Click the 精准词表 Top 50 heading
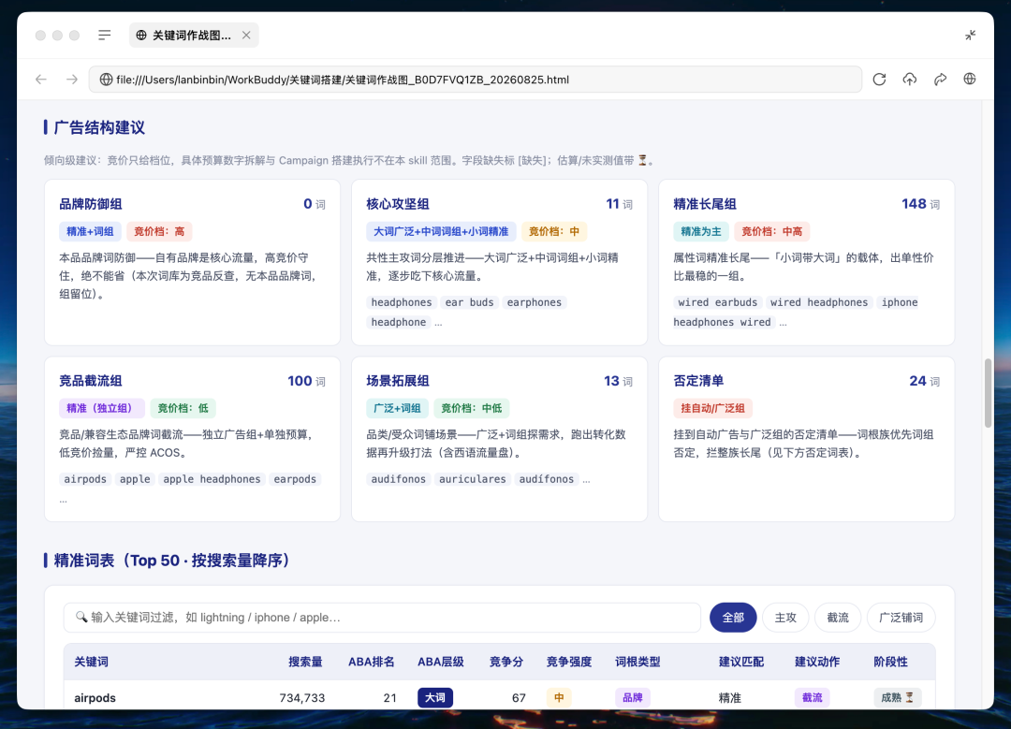This screenshot has height=729, width=1011. 171,561
